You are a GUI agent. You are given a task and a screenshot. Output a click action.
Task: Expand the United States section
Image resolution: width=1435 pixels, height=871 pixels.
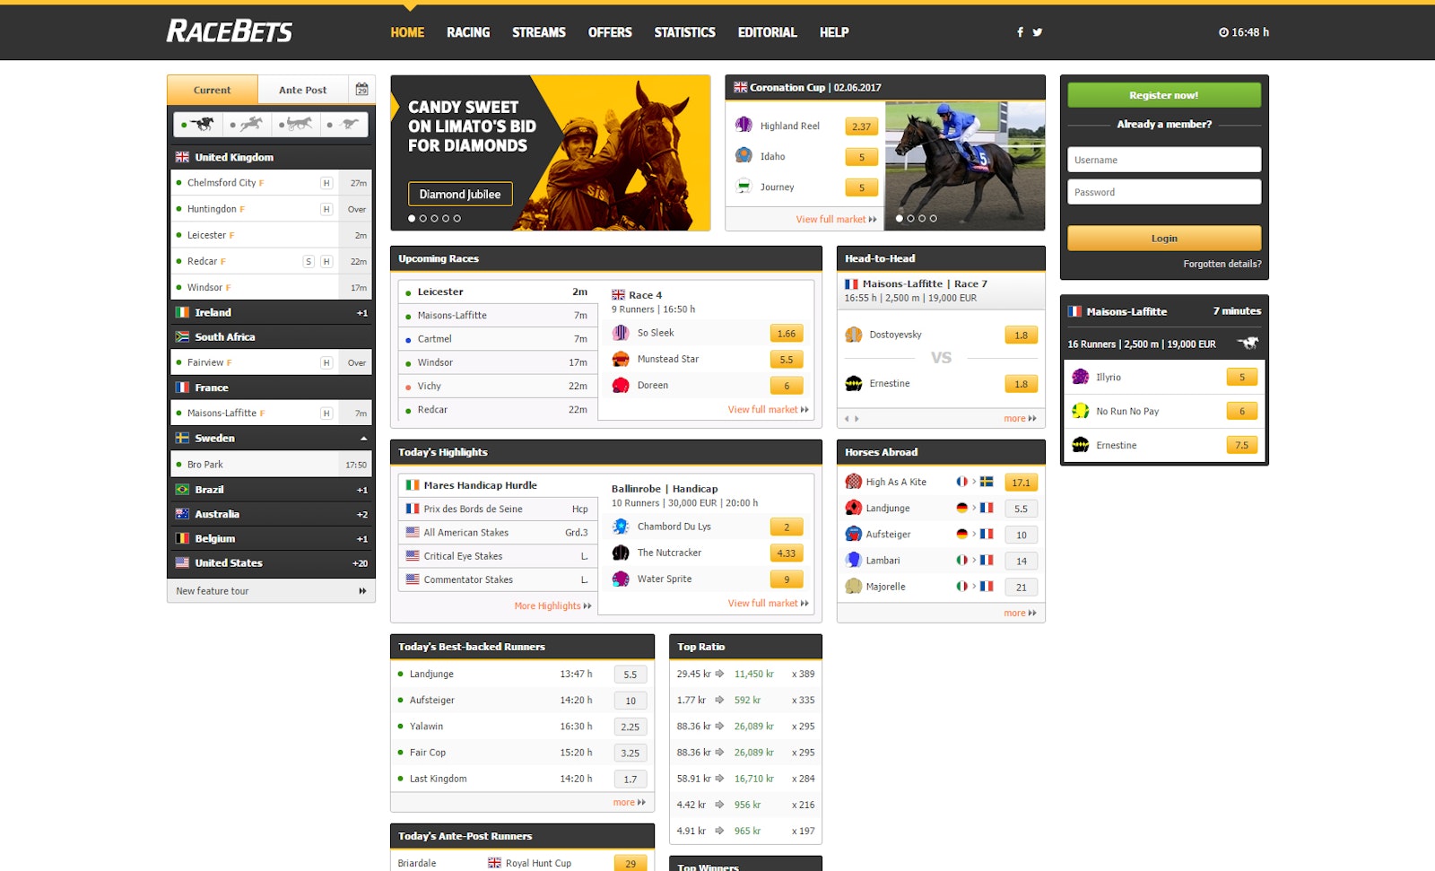pos(271,562)
